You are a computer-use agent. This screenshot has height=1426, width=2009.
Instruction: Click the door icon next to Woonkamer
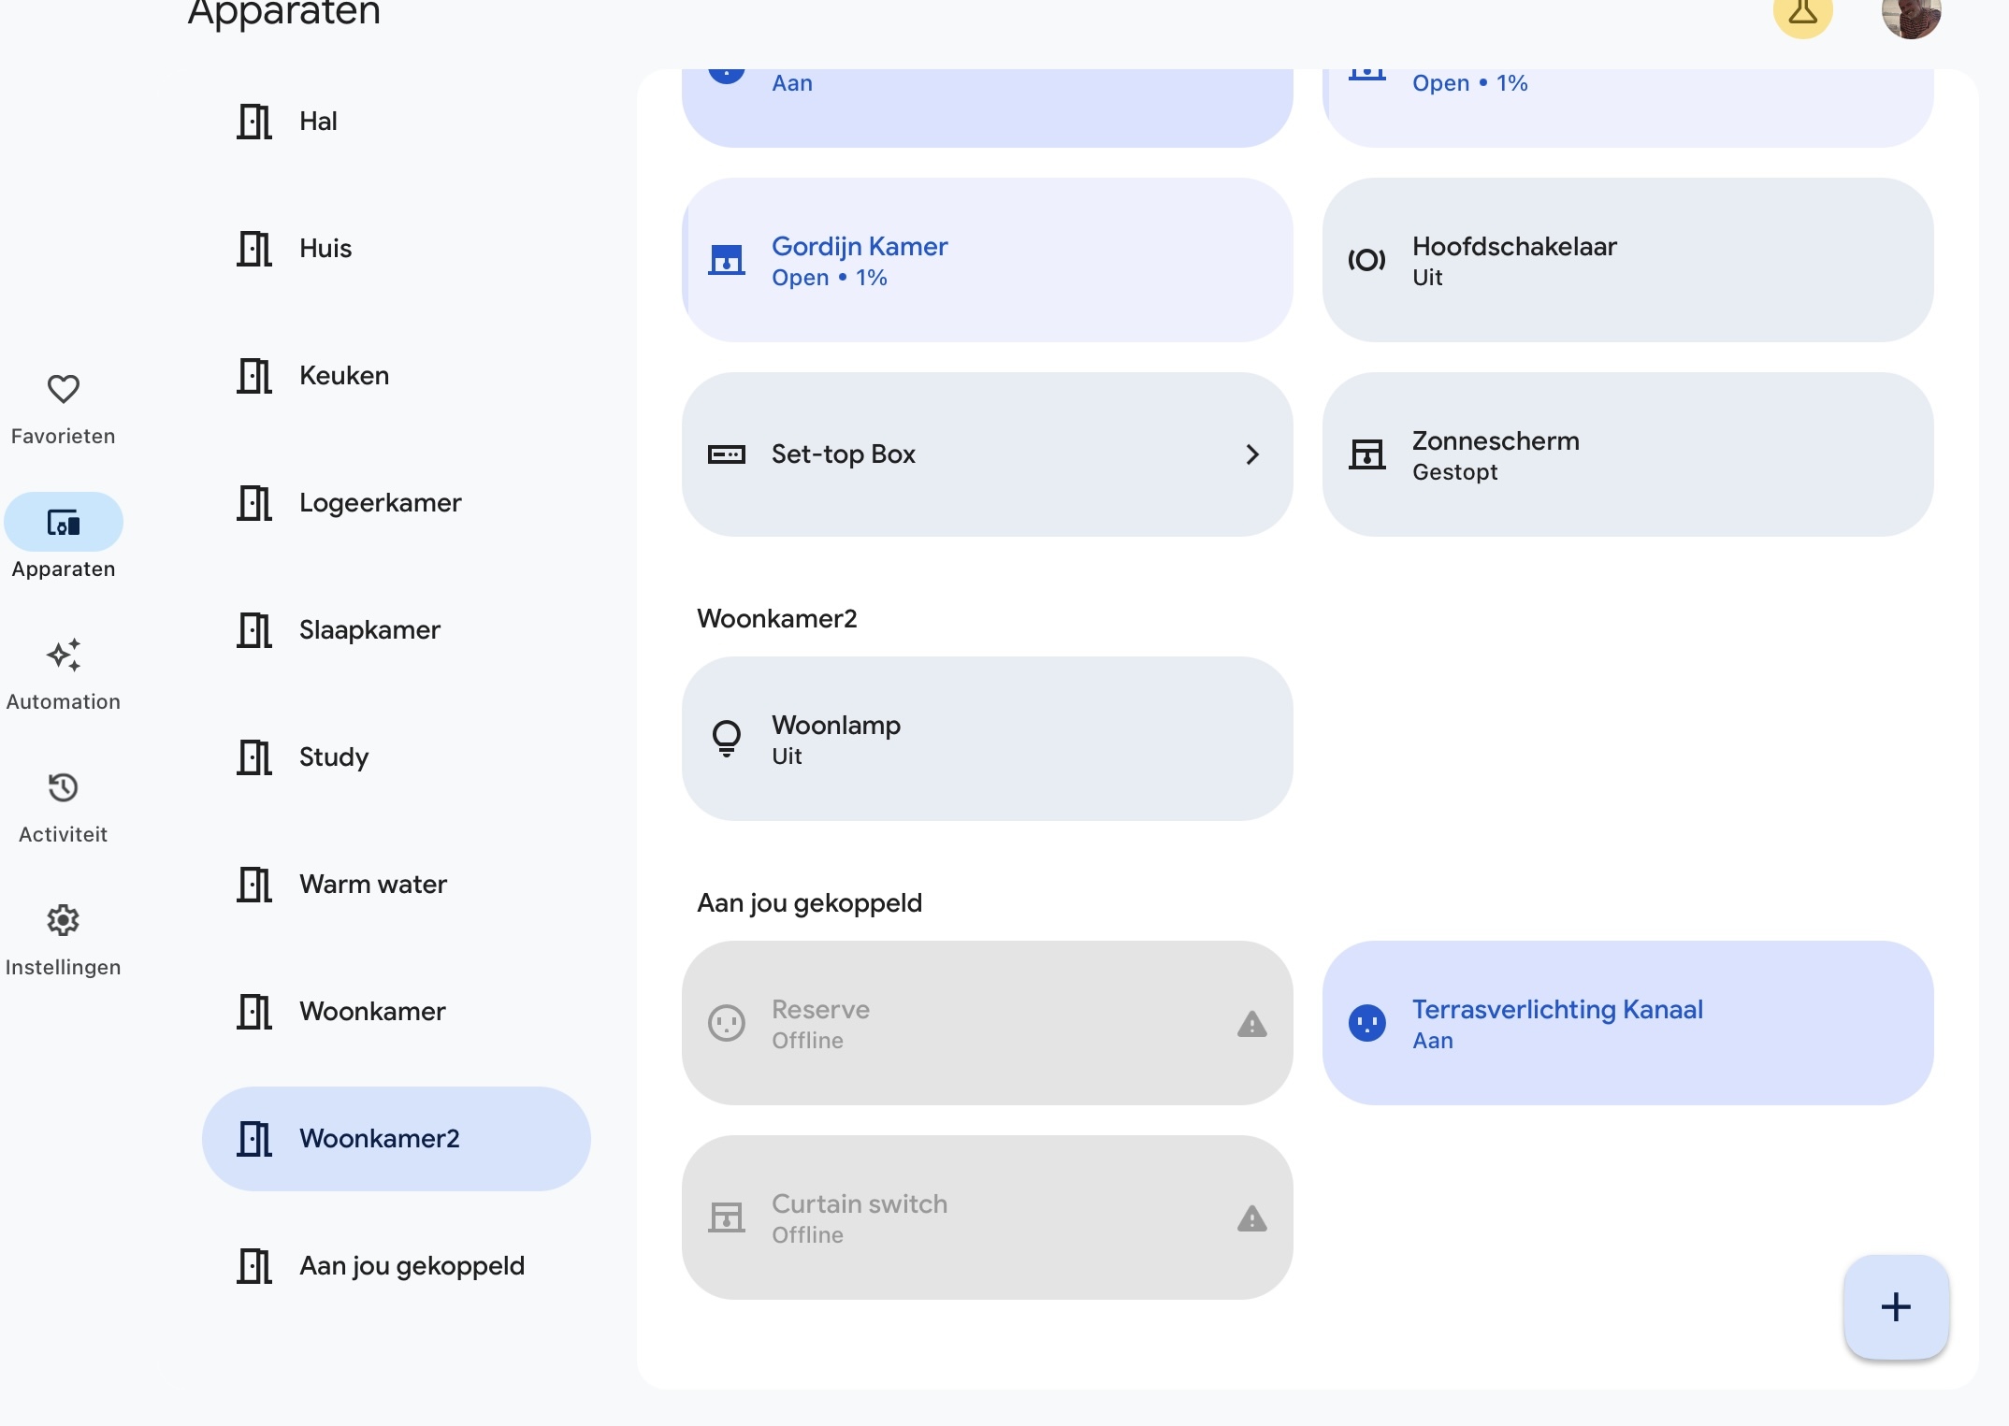pyautogui.click(x=254, y=1012)
